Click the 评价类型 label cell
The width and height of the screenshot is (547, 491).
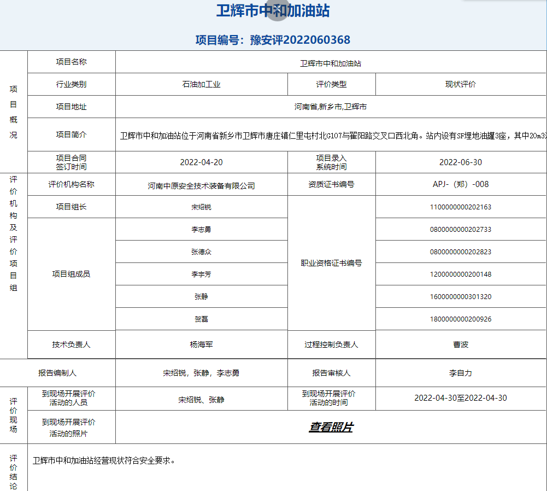331,84
